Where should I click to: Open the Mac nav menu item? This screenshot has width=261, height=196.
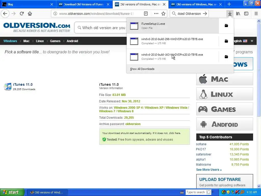pos(26,41)
